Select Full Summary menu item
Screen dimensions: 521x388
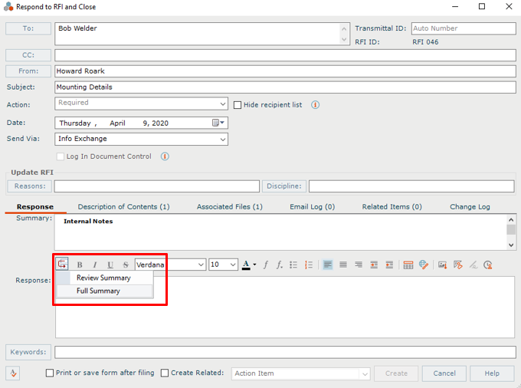click(x=105, y=291)
